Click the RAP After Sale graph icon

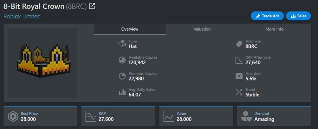[239, 60]
